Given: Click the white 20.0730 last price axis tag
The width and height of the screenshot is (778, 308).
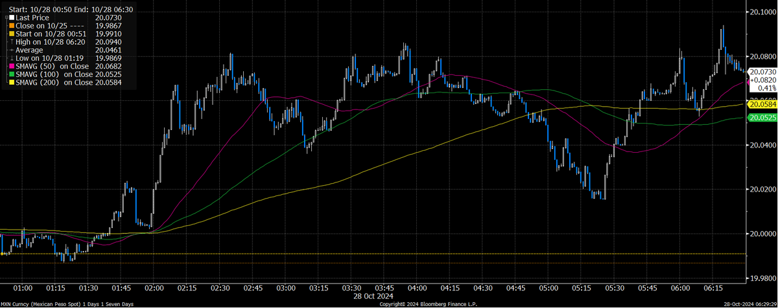Looking at the screenshot, I should click(x=763, y=71).
